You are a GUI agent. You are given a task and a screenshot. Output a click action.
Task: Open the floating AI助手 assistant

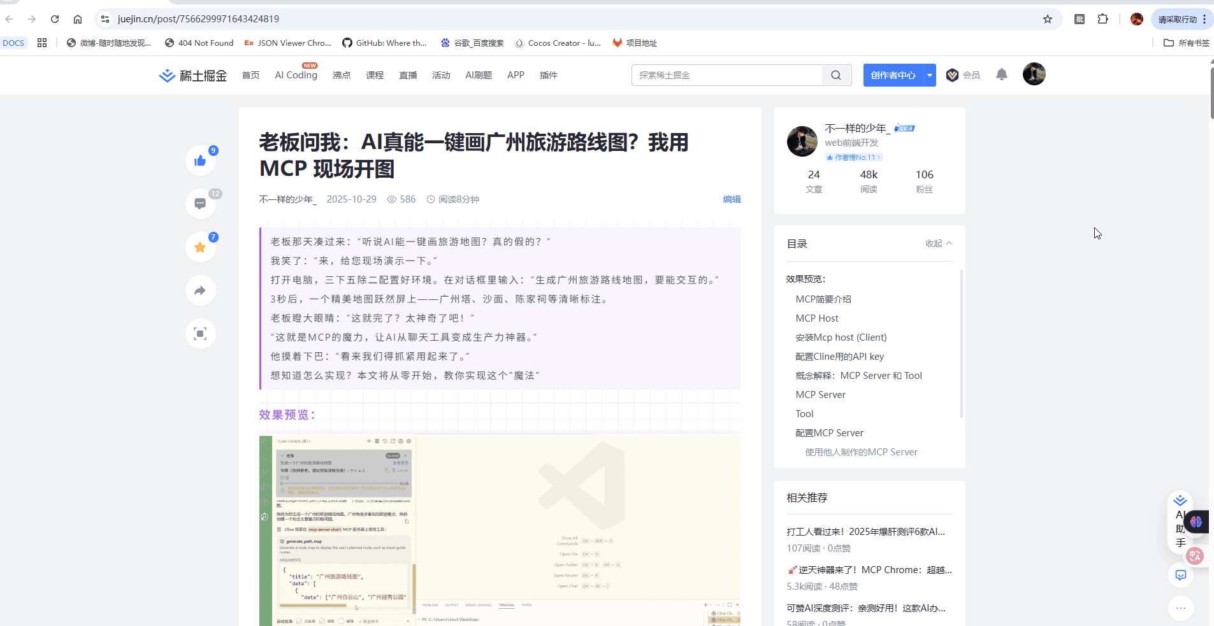point(1181,521)
